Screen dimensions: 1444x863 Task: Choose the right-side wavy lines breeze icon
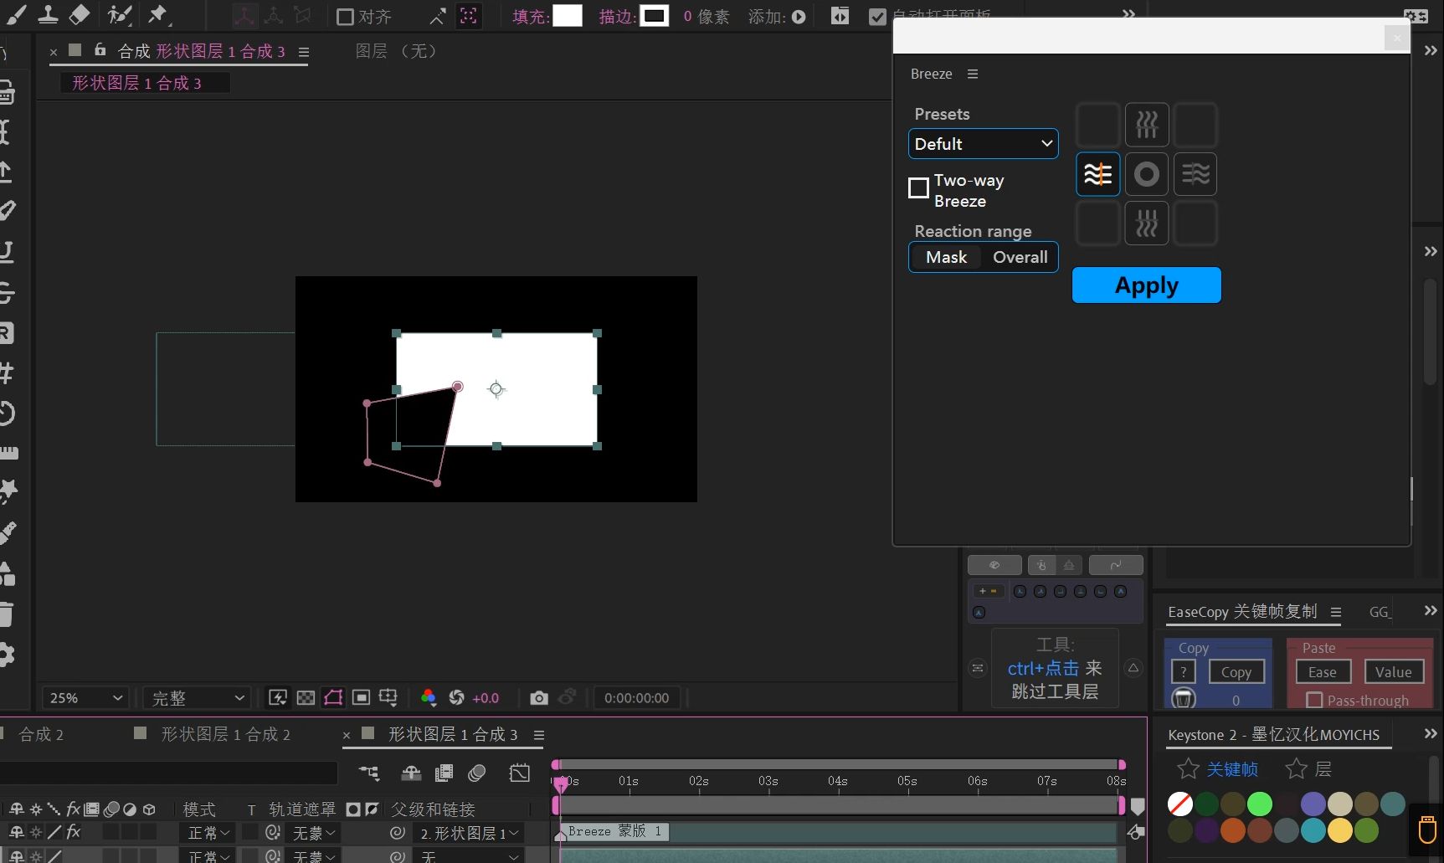[x=1195, y=174]
